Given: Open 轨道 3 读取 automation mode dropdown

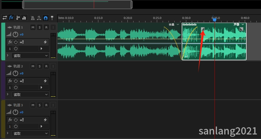Looking at the screenshot, I should pyautogui.click(x=30, y=133).
